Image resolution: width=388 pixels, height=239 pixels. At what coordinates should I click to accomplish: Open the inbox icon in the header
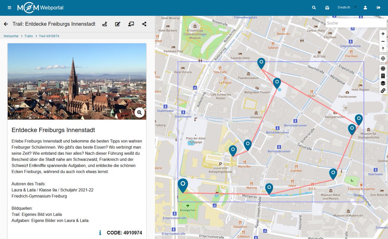click(x=327, y=8)
